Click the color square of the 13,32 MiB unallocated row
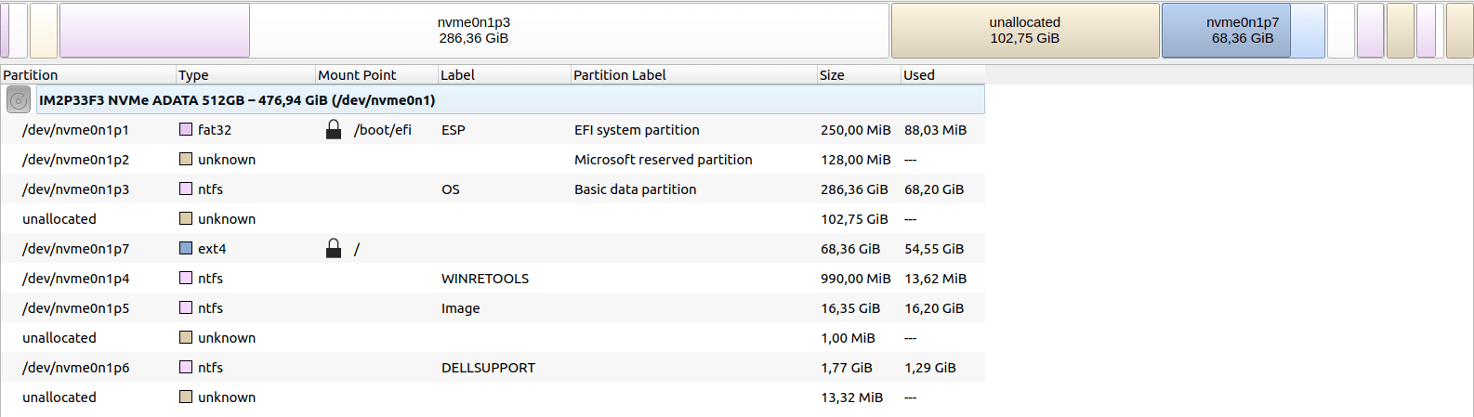Image resolution: width=1474 pixels, height=417 pixels. tap(186, 397)
